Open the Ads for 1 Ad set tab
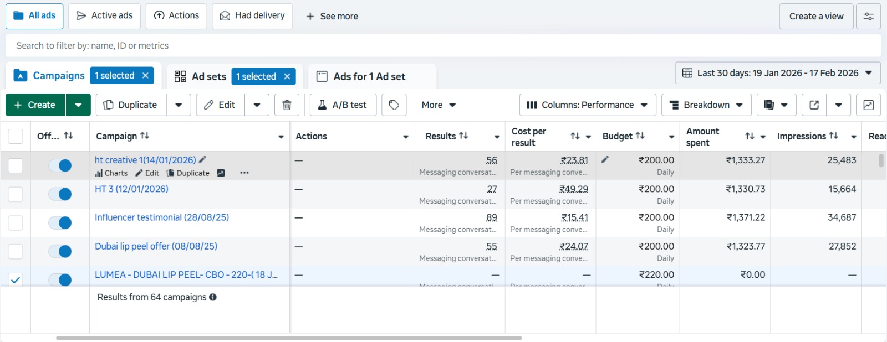 (369, 76)
